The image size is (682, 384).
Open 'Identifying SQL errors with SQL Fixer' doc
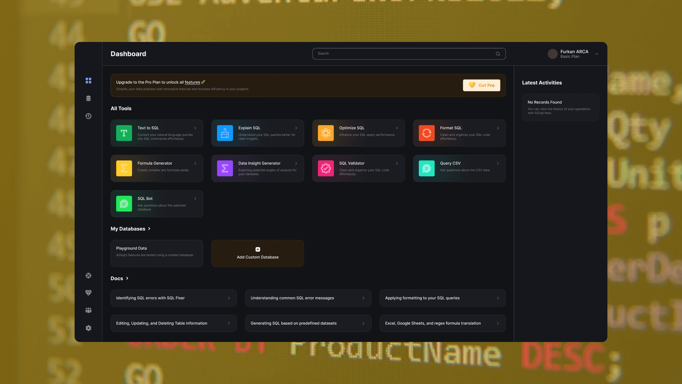click(x=174, y=298)
